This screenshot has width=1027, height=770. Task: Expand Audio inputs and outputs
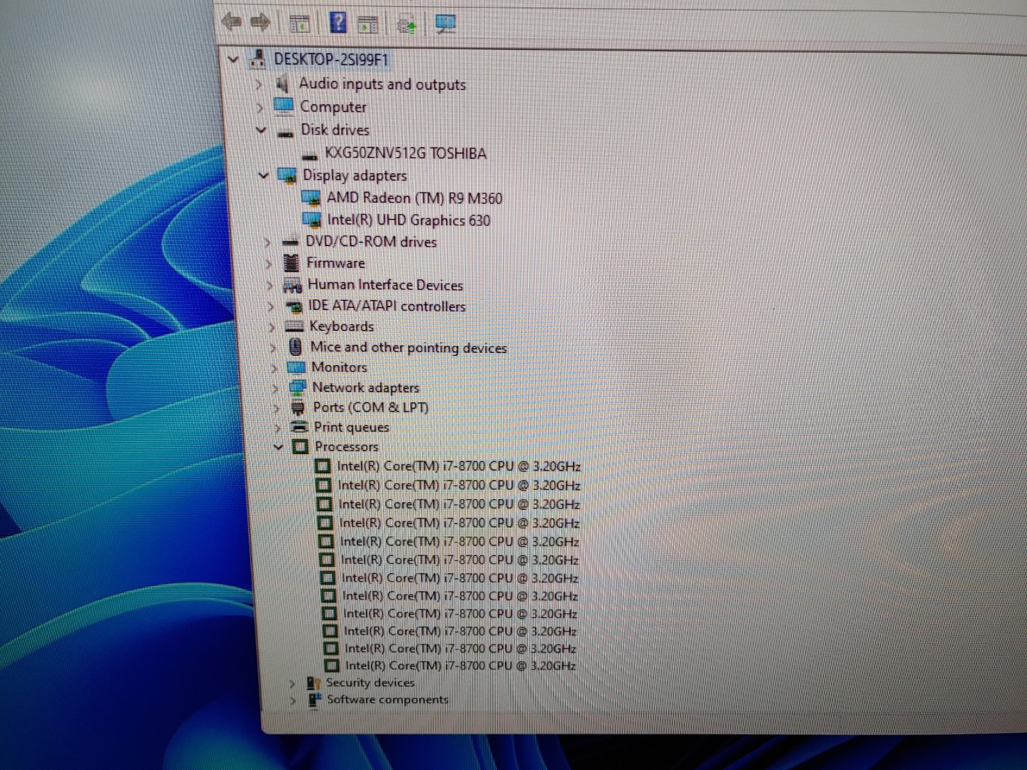pyautogui.click(x=259, y=85)
